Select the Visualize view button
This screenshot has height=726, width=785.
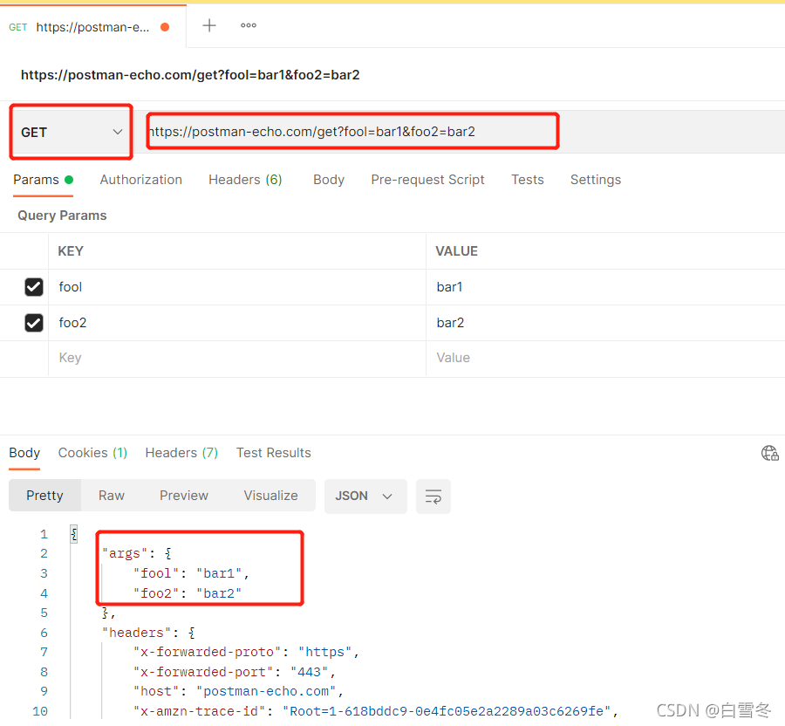270,496
